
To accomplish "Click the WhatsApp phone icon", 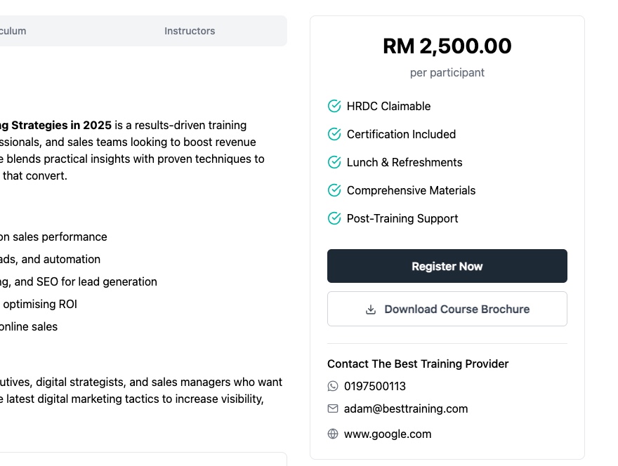I will [x=333, y=386].
